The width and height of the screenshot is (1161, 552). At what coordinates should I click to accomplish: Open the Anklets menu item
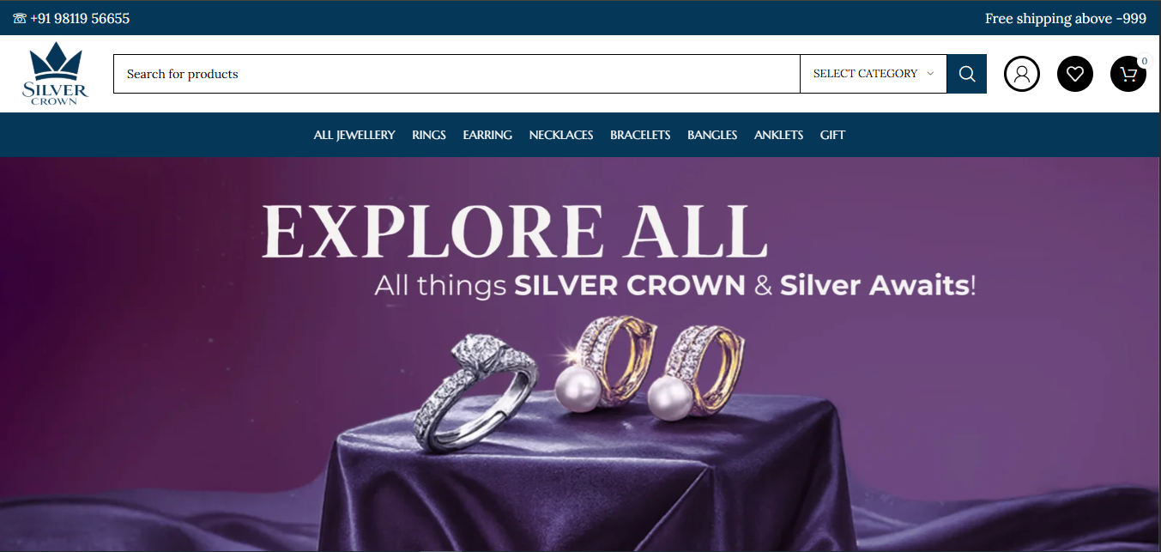(x=779, y=135)
